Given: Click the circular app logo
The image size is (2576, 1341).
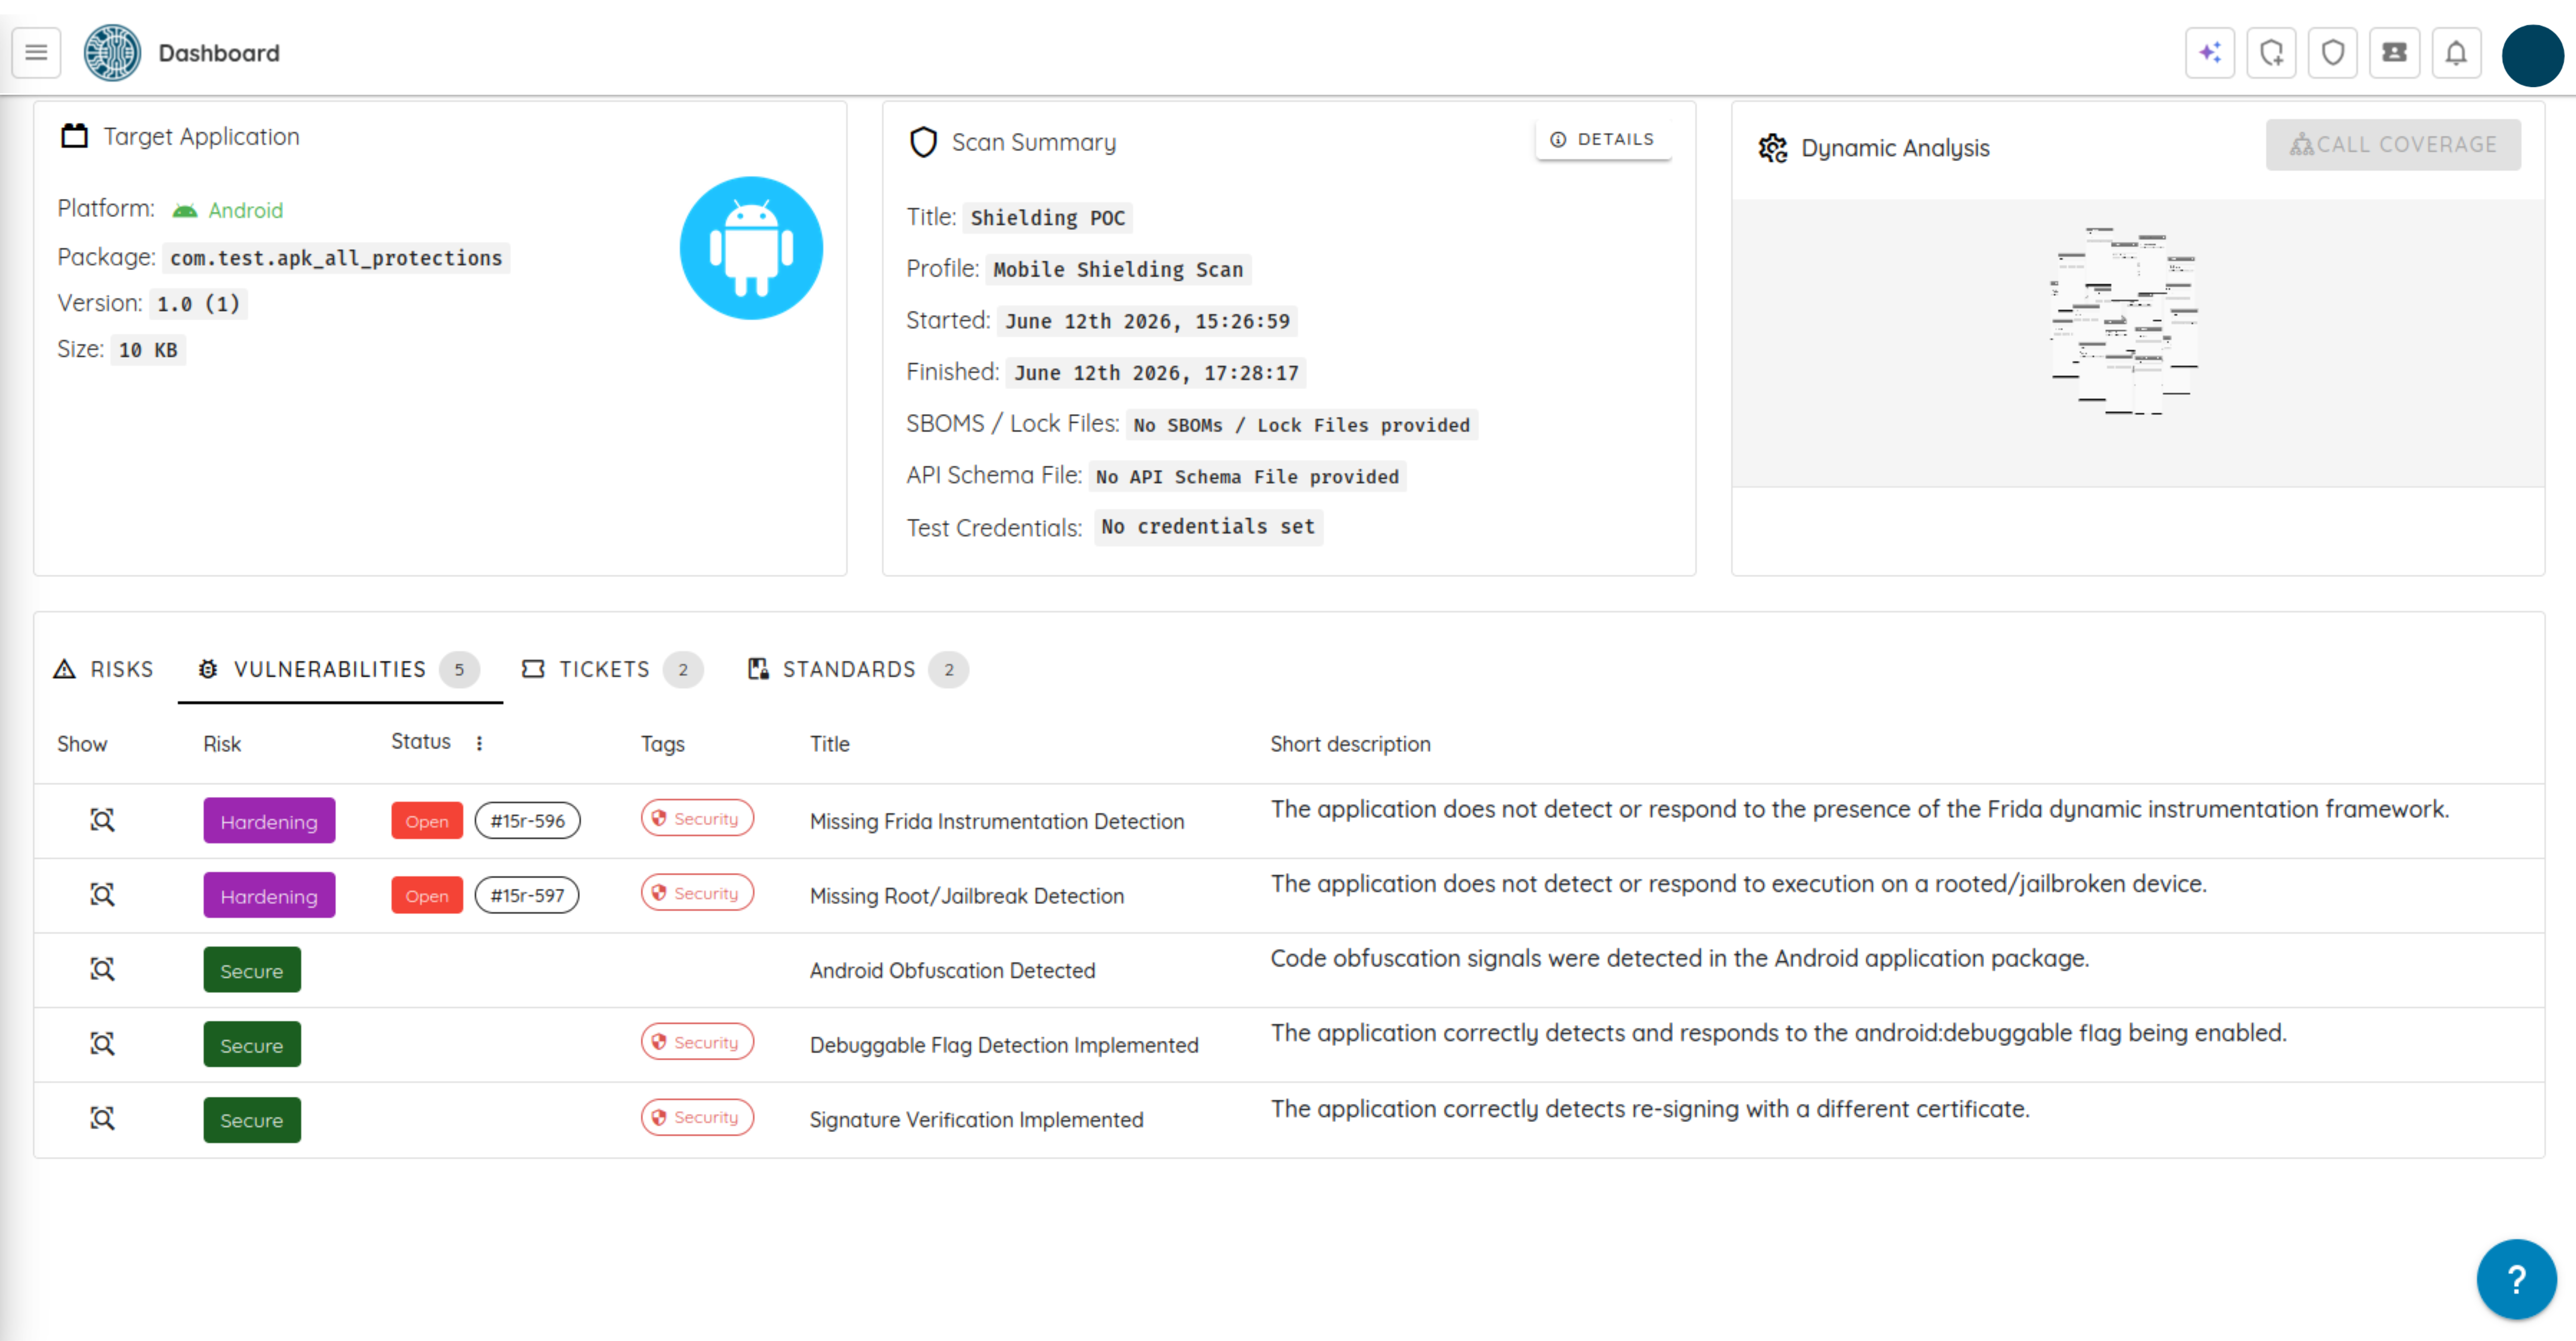Looking at the screenshot, I should pyautogui.click(x=112, y=52).
